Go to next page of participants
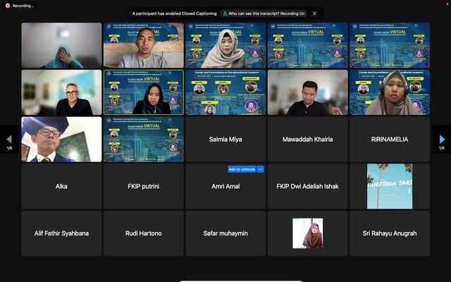Screen dimensions: 451x282 tap(442, 139)
